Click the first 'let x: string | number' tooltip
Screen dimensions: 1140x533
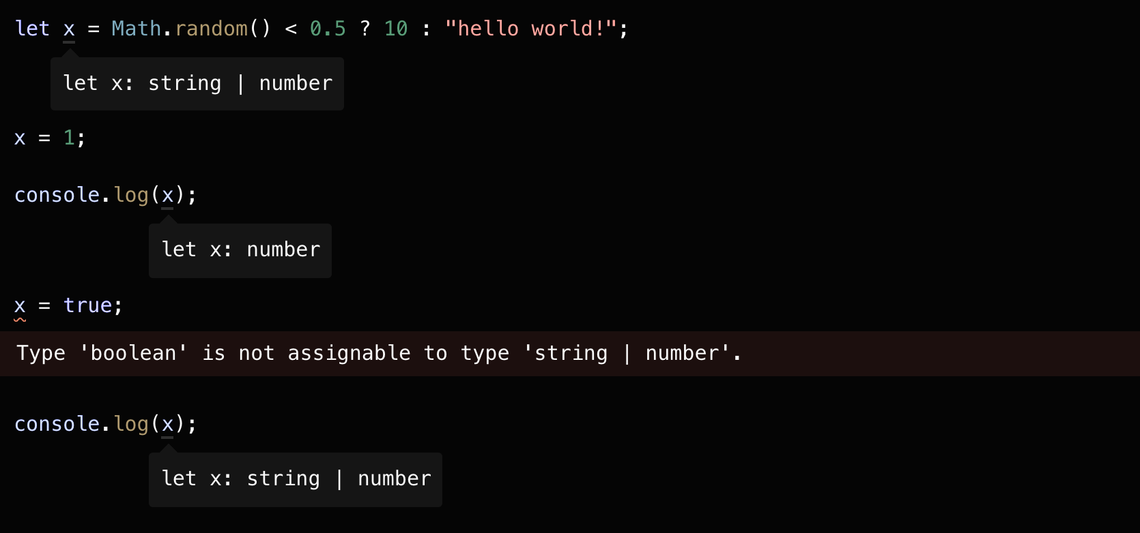pos(197,84)
